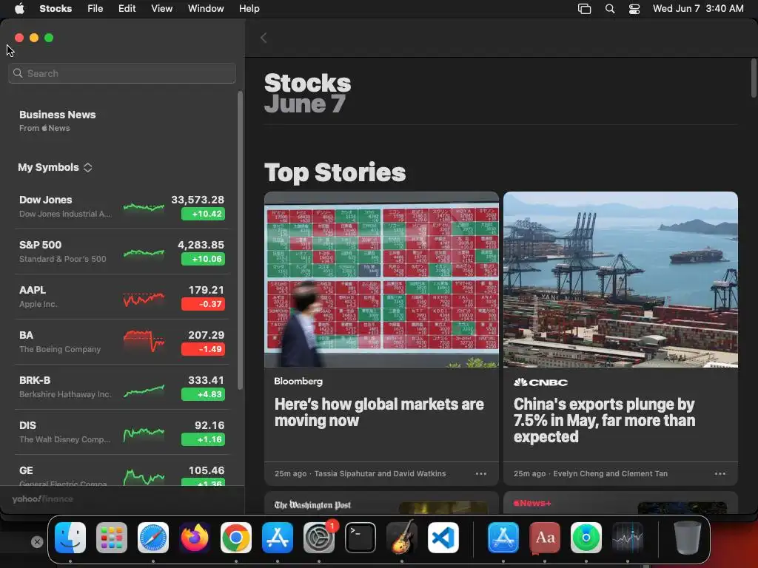The width and height of the screenshot is (758, 568).
Task: Click the date and time in menu bar
Action: [x=698, y=9]
